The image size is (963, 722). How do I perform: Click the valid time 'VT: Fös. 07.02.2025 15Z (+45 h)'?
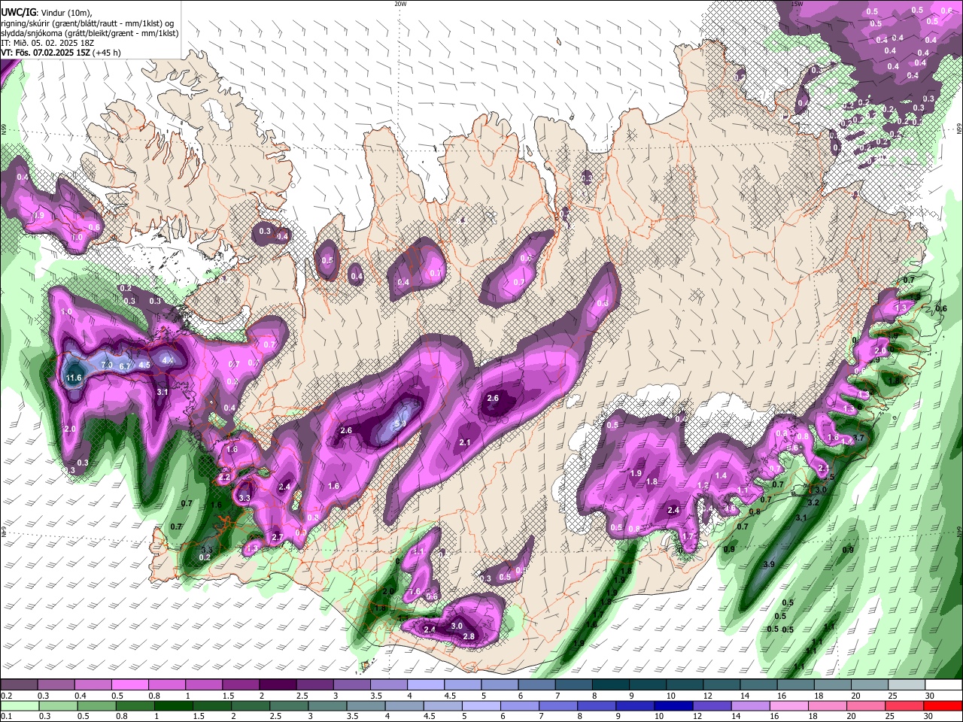61,53
